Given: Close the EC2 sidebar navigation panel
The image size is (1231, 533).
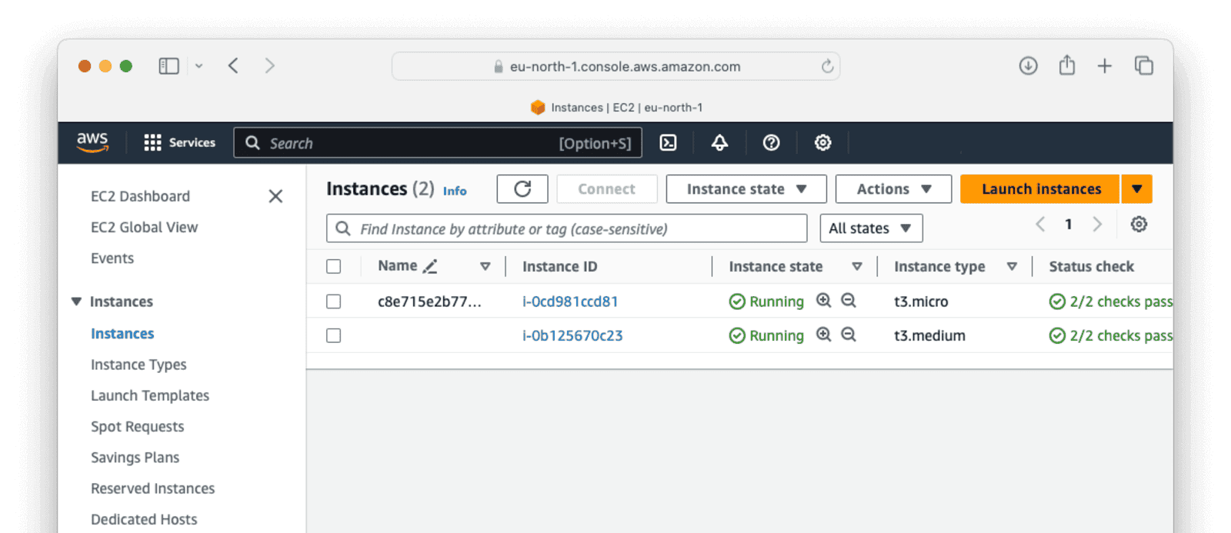Looking at the screenshot, I should click(275, 196).
